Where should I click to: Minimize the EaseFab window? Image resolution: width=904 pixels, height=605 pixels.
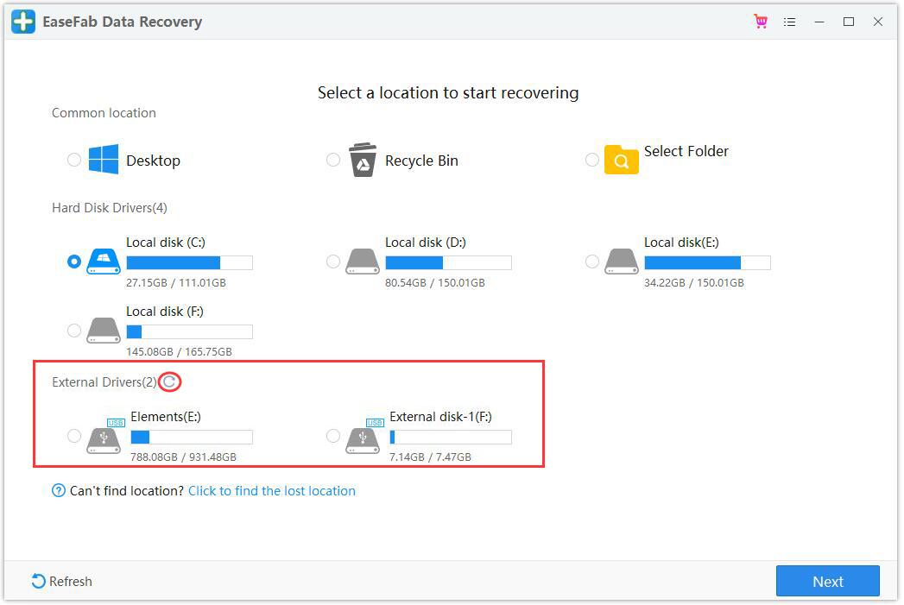point(819,22)
